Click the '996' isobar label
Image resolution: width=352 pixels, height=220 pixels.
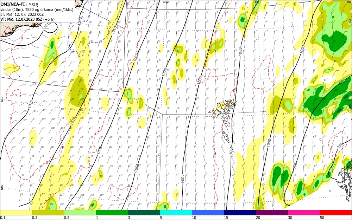[x=340, y=145]
